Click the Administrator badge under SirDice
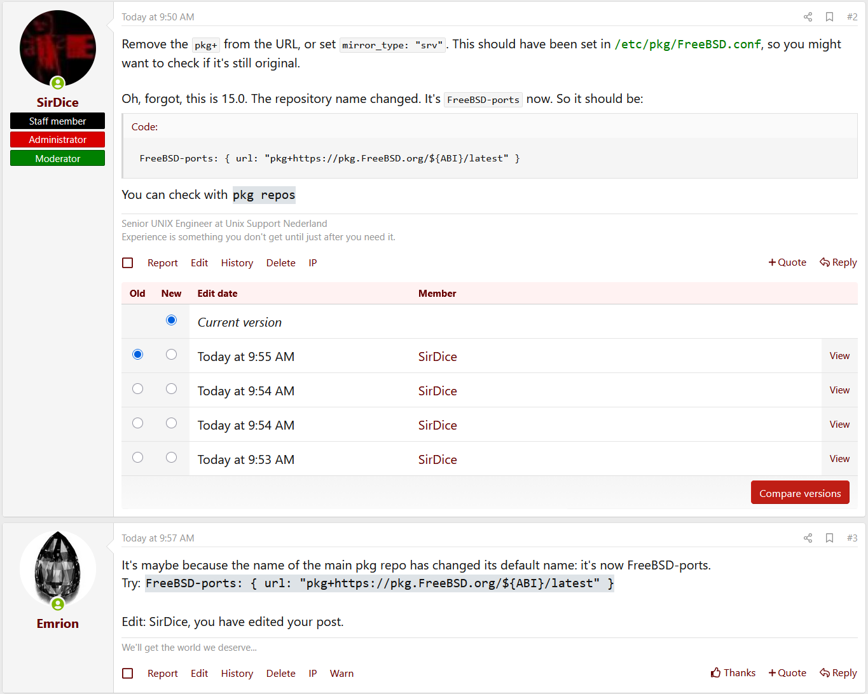Viewport: 868px width, 694px height. coord(58,140)
